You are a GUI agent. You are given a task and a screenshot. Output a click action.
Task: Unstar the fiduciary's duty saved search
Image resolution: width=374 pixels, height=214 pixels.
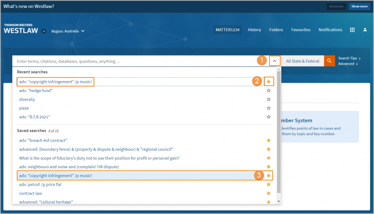point(269,158)
